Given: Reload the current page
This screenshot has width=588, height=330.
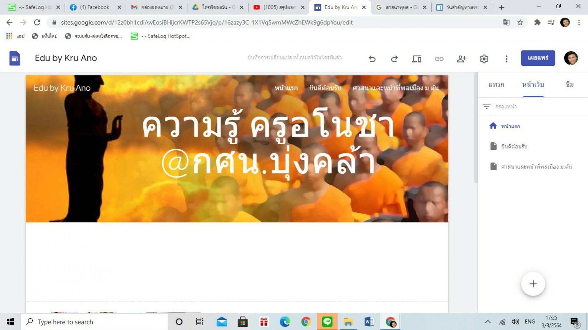Looking at the screenshot, I should click(x=37, y=22).
